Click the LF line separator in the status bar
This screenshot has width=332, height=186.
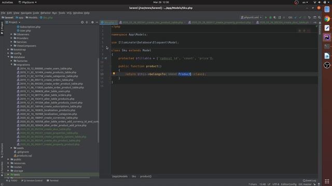click(269, 184)
